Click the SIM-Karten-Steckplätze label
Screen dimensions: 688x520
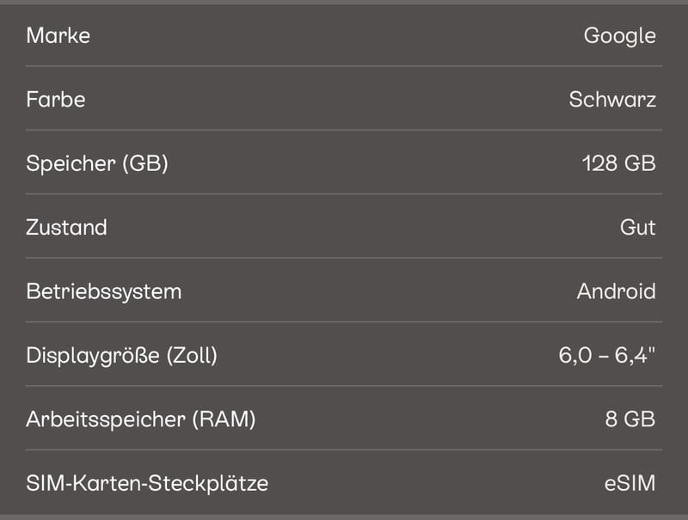(x=147, y=484)
